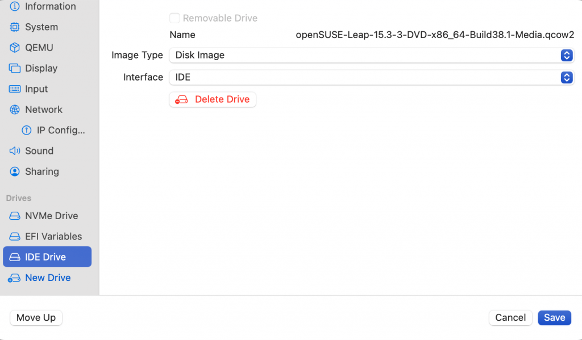Open the IP Config sub-item

coord(47,130)
